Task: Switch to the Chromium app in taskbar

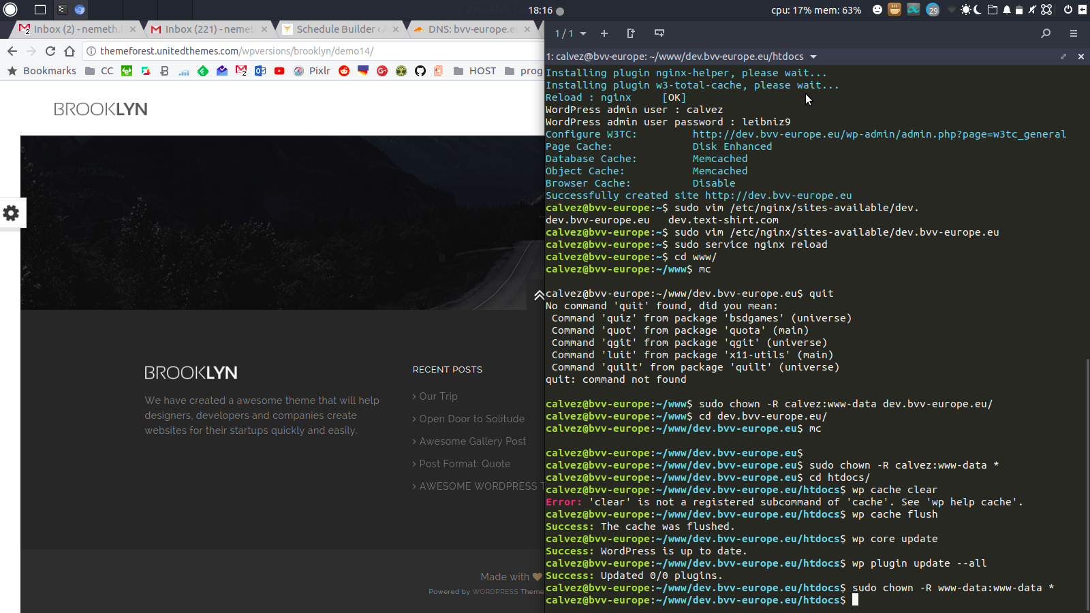Action: click(80, 10)
